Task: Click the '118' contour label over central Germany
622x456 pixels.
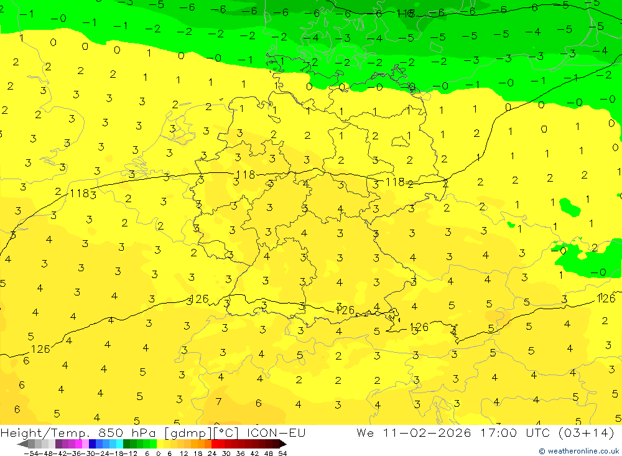Action: point(245,174)
